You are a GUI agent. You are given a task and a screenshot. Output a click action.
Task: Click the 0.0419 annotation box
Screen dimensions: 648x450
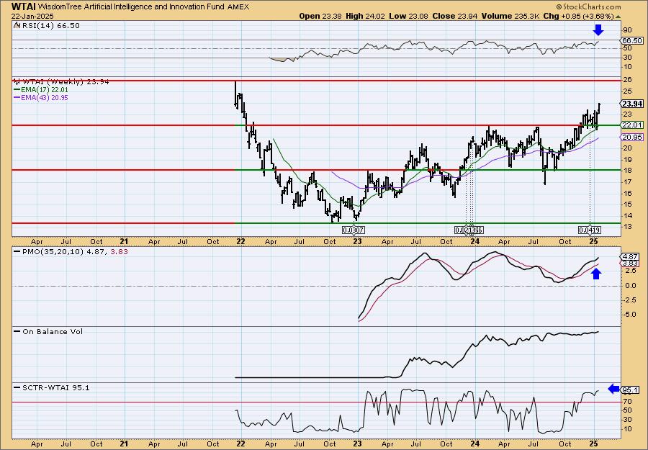tap(589, 230)
